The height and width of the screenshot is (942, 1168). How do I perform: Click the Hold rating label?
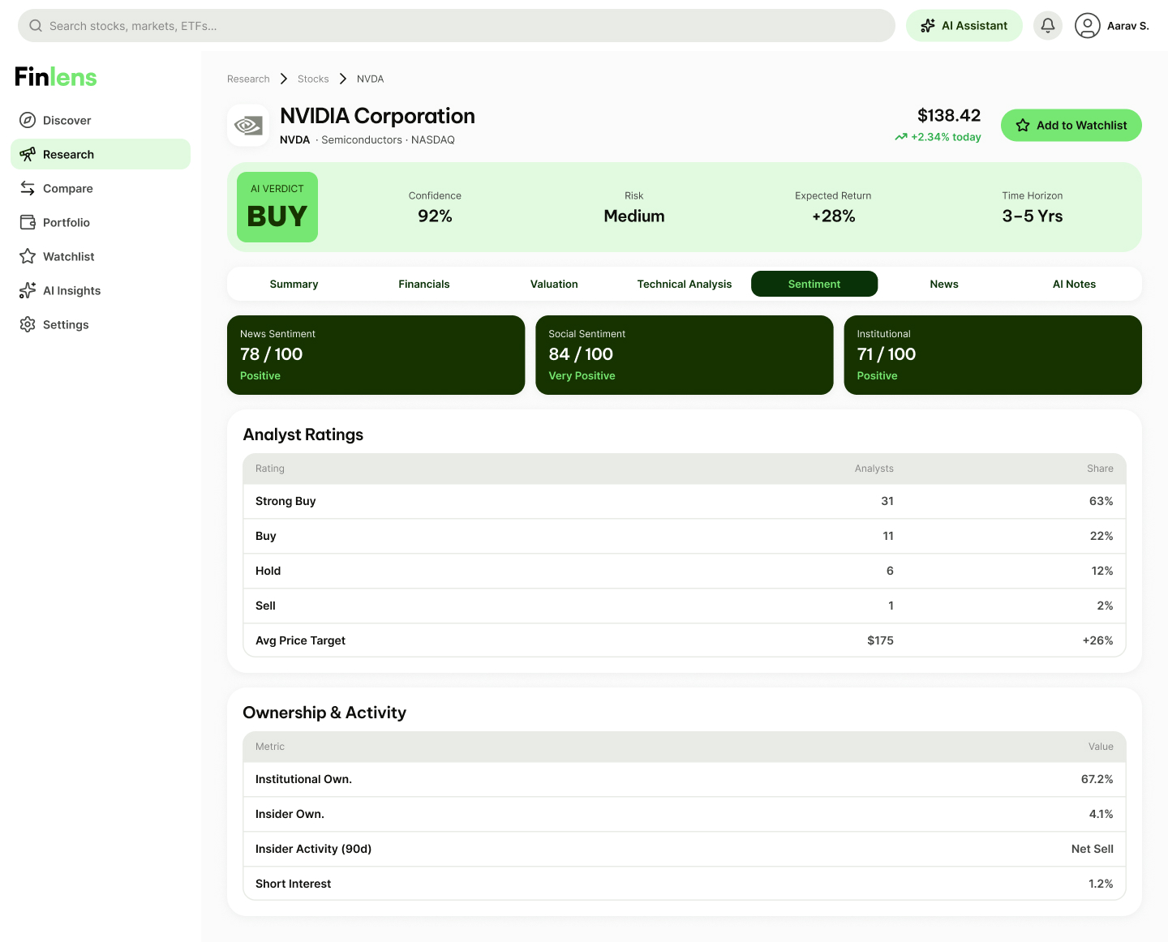[268, 571]
